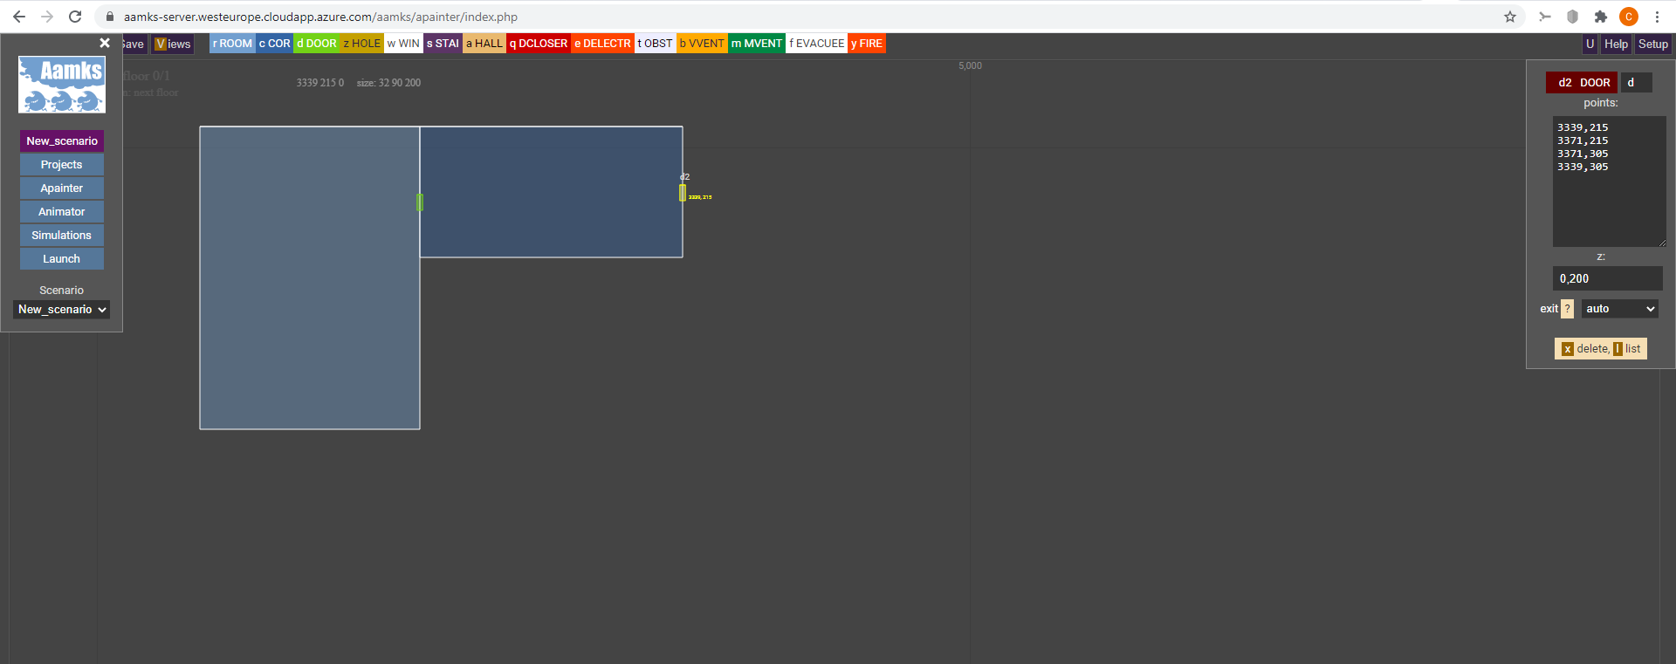The width and height of the screenshot is (1676, 664).
Task: Click the exit question mark help badge
Action: click(1567, 309)
